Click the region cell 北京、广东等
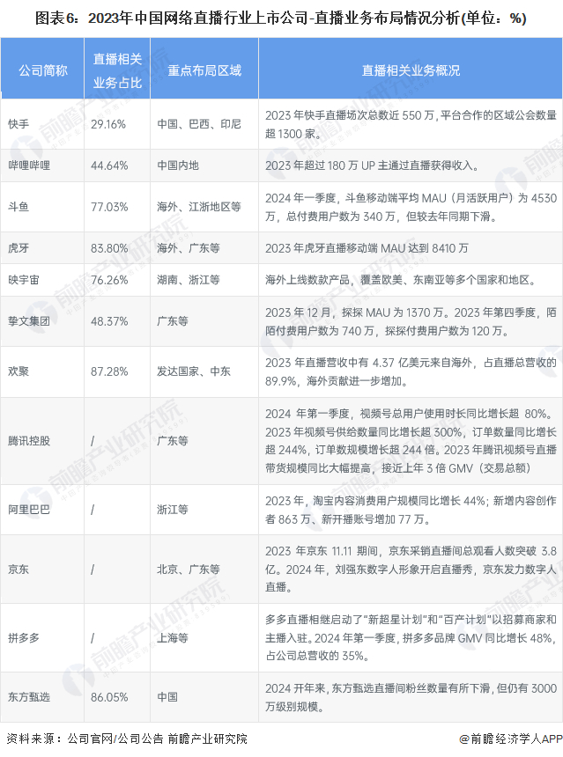This screenshot has width=563, height=757. click(x=189, y=570)
